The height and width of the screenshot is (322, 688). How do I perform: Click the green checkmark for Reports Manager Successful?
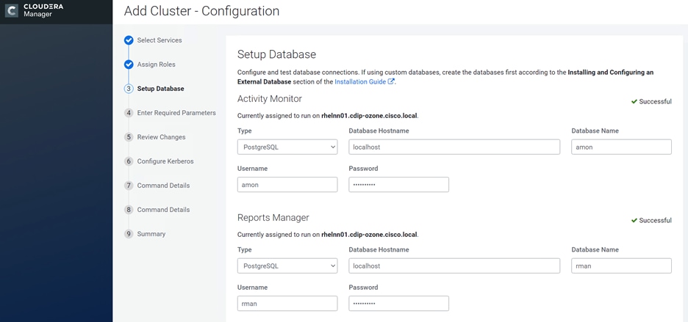pyautogui.click(x=634, y=220)
